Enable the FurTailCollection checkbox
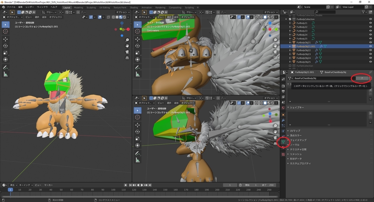This screenshot has height=202, width=374. coord(290,66)
